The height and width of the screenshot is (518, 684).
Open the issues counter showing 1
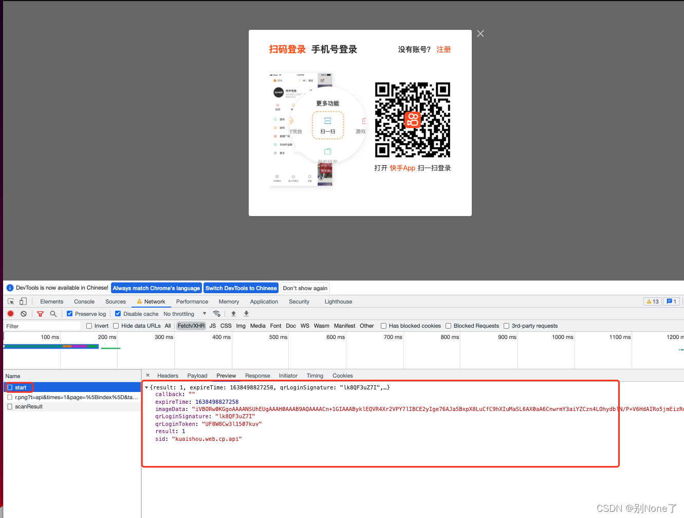coord(672,301)
